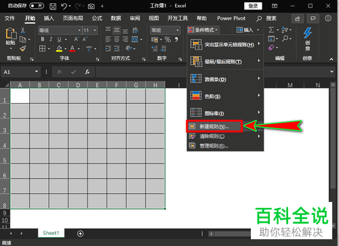The image size is (339, 246).
Task: Click the Find magnifier icon
Action: (285, 39)
